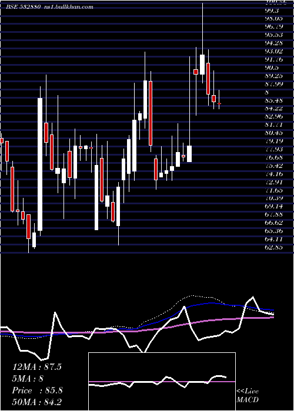This screenshot has height=411, width=294.
Task: Select the 77.93 price axis label
Action: coord(274,149)
